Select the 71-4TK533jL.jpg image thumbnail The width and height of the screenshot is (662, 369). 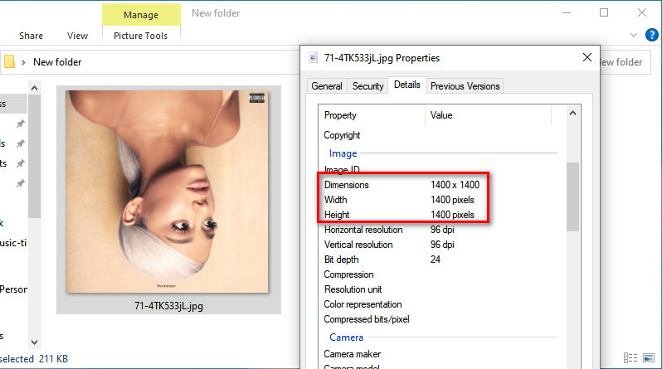pos(168,192)
